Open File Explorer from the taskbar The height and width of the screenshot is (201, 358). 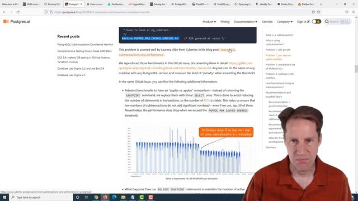click(123, 197)
